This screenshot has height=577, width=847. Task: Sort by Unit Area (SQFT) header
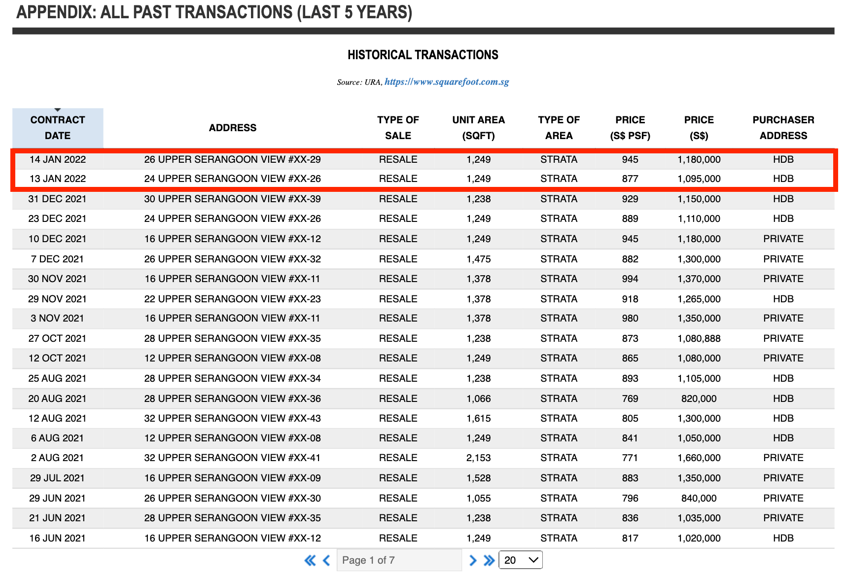pos(478,128)
